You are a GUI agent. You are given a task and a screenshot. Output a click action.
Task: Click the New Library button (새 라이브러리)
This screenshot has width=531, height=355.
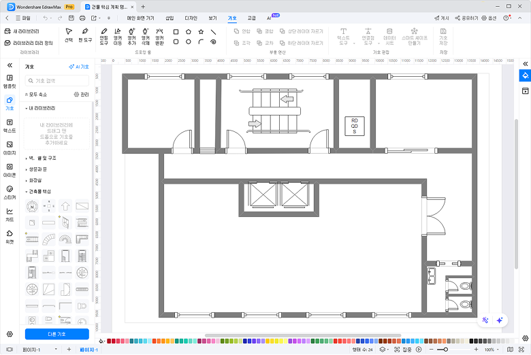pos(22,31)
